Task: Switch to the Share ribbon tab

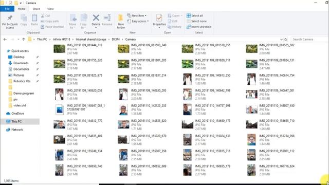Action: [x=36, y=9]
